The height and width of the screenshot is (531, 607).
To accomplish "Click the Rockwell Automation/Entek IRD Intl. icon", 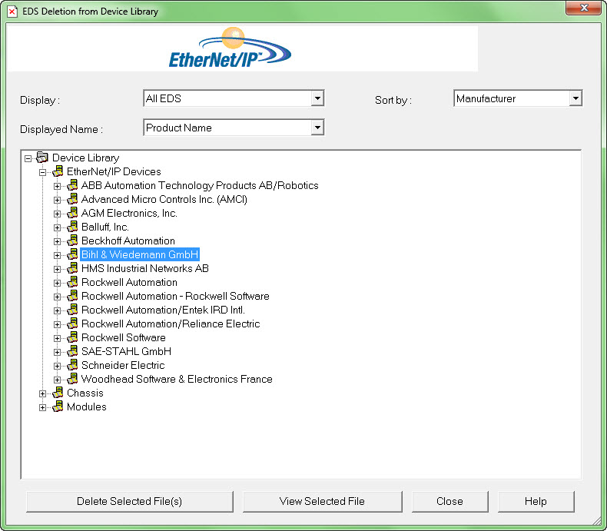I will pyautogui.click(x=72, y=310).
